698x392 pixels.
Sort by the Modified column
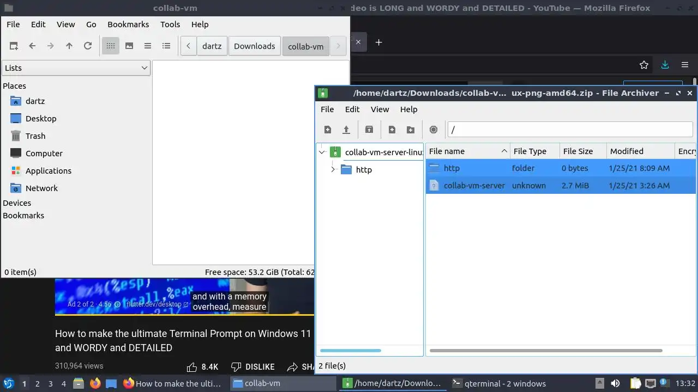pyautogui.click(x=641, y=151)
